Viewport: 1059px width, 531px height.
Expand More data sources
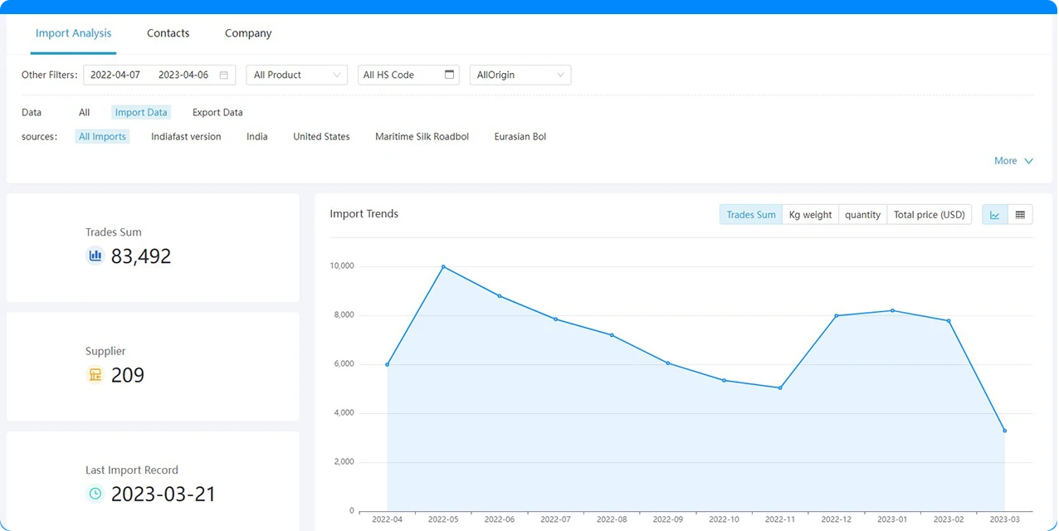1013,161
